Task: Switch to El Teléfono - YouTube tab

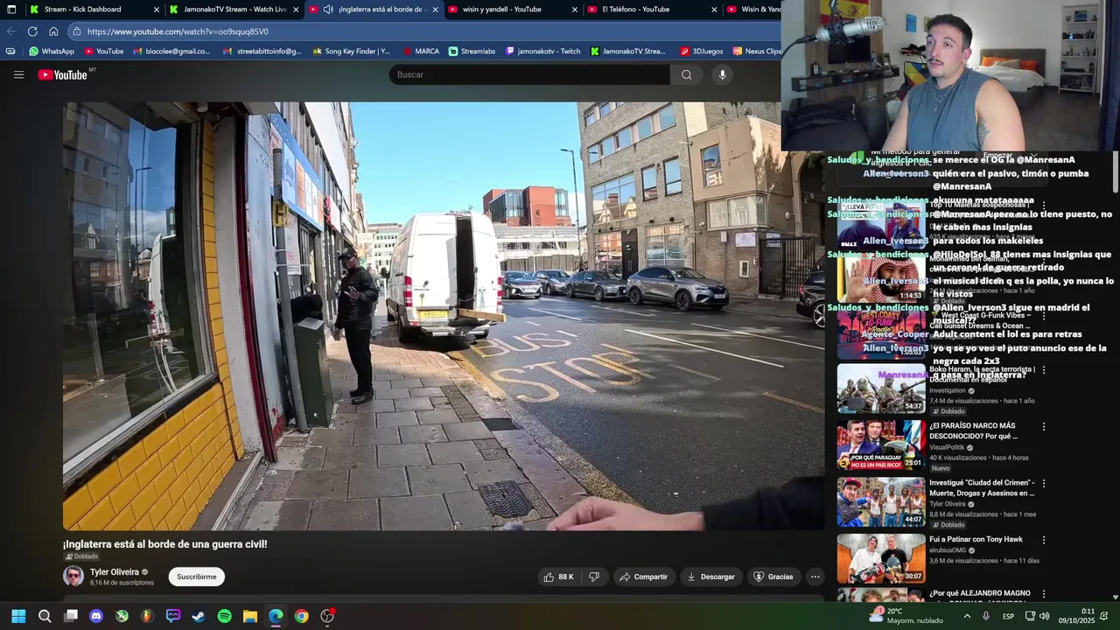Action: 653,10
